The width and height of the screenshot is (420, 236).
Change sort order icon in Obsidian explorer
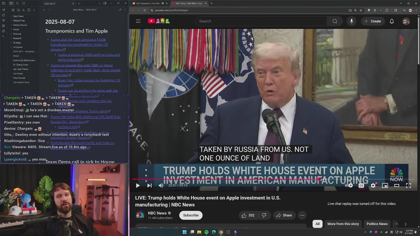click(x=23, y=10)
